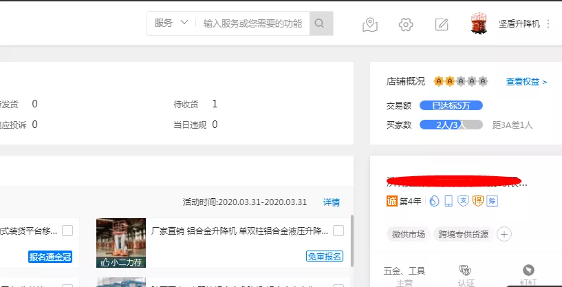Open 查看权益 link
Viewport: 562px width, 287px height.
pos(526,82)
